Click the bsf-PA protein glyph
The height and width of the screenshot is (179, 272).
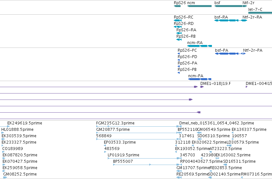click(x=229, y=54)
